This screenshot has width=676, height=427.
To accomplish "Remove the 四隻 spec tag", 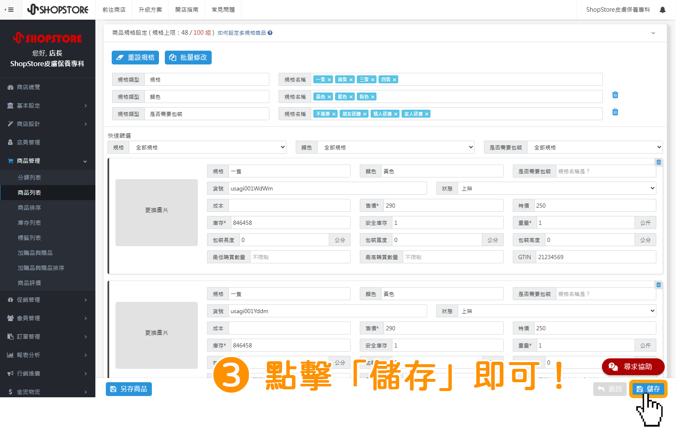I will pos(394,80).
